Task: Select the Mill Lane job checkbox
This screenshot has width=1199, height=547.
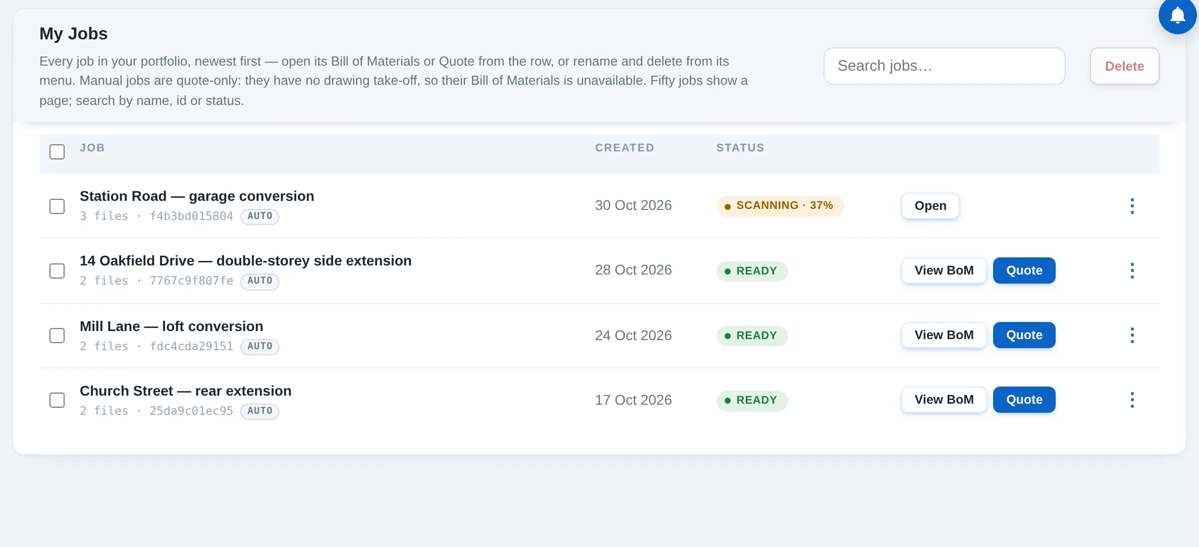Action: pos(57,336)
